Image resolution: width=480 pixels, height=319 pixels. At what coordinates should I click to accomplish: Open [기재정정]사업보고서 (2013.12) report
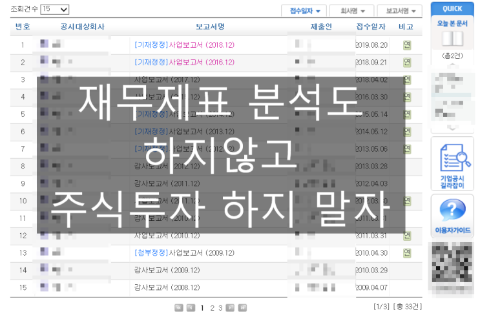[184, 132]
